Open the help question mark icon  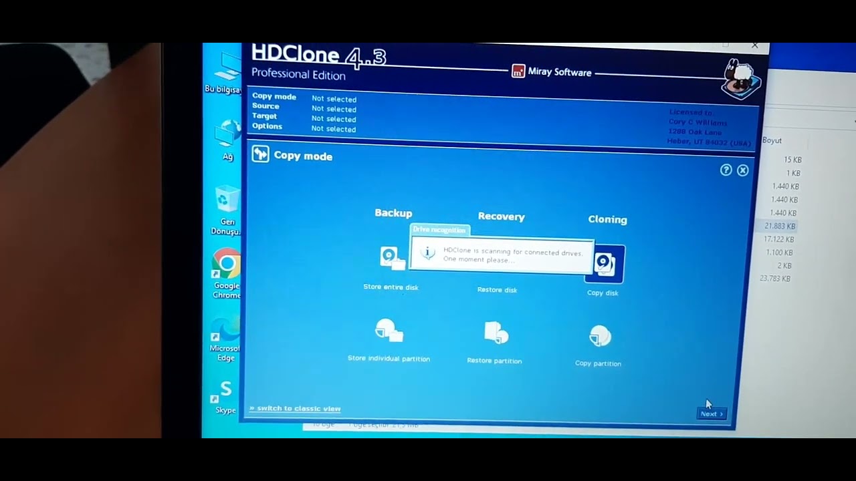pos(726,170)
